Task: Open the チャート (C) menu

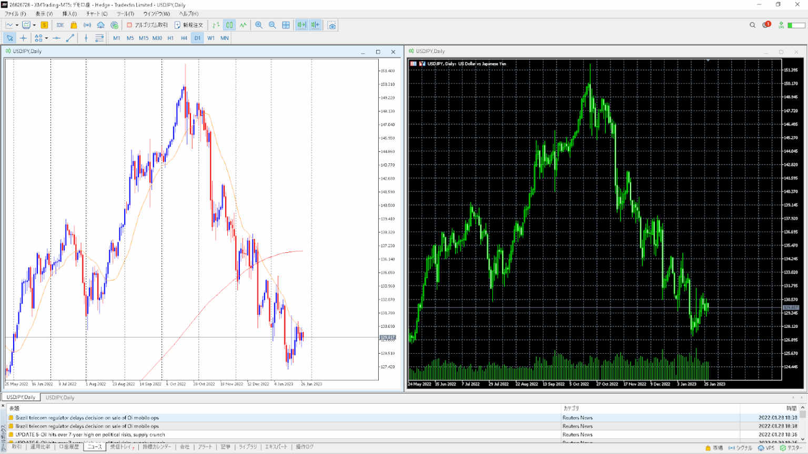Action: (x=96, y=14)
